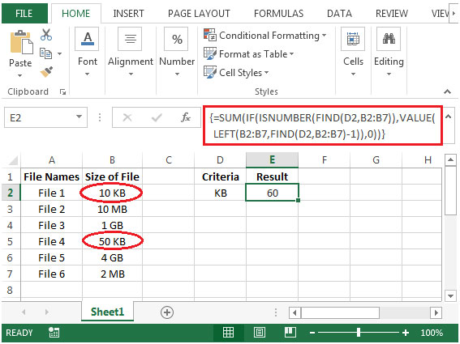Switch to Normal view
Viewport: 460px width, 344px height.
click(228, 333)
